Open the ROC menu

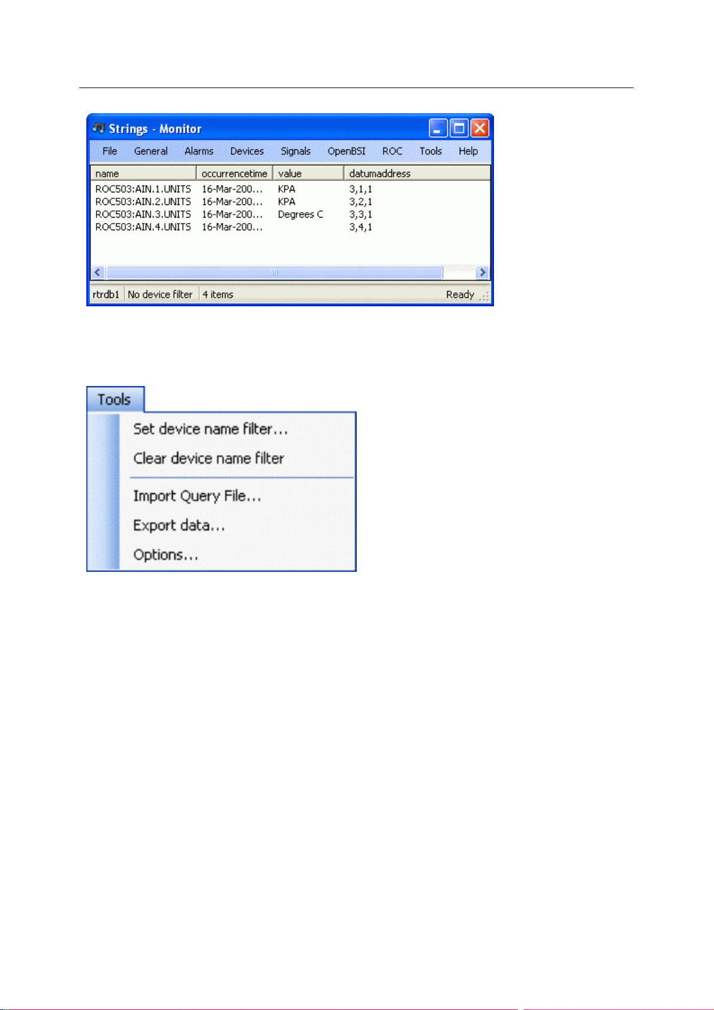click(x=392, y=151)
